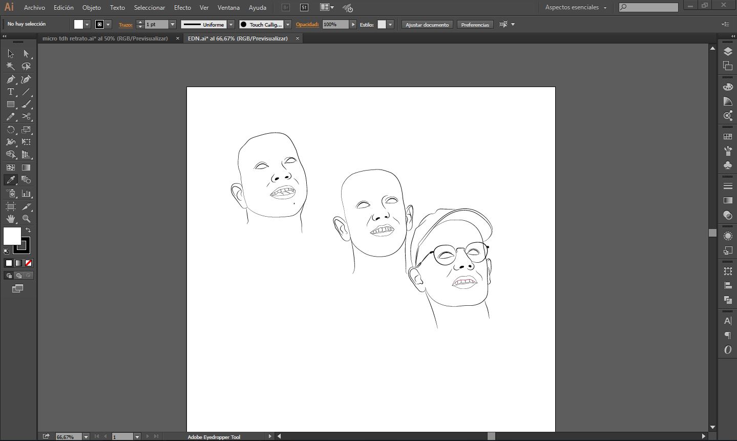Enable Draw Behind mode
Image resolution: width=737 pixels, height=441 pixels.
pyautogui.click(x=18, y=276)
